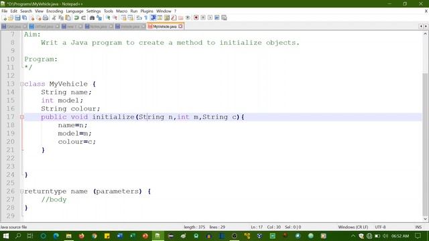429x241 pixels.
Task: Open the Edit menu
Action: [13, 11]
